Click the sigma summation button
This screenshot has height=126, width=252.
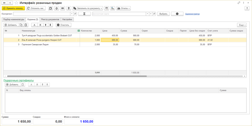pyautogui.click(x=84, y=14)
